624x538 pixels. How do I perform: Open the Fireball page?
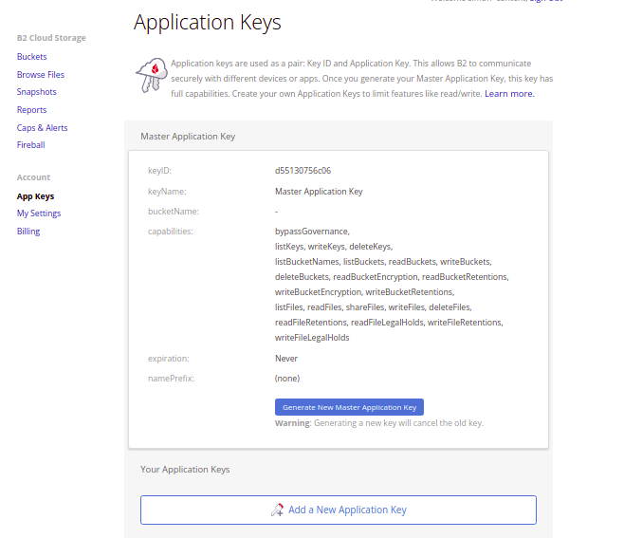click(x=30, y=145)
